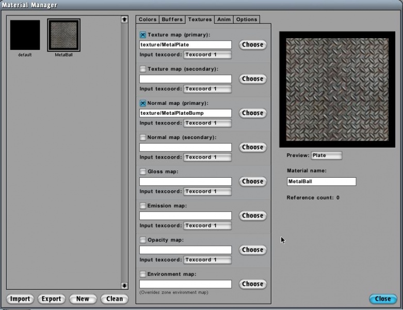The width and height of the screenshot is (403, 310).
Task: Click the metal plate preview image
Action: click(337, 89)
